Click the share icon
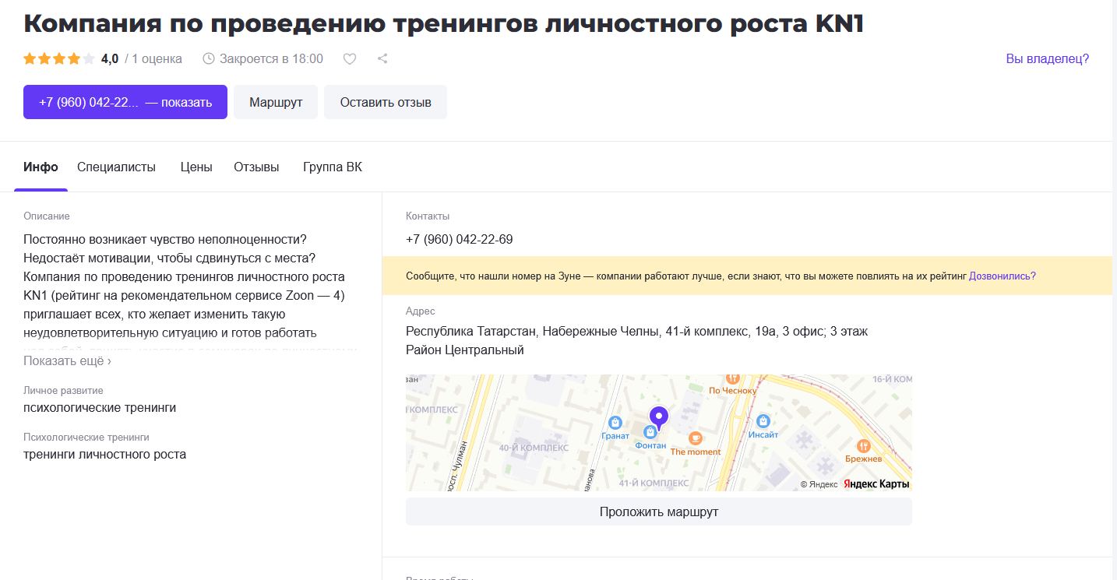The width and height of the screenshot is (1117, 580). coord(382,58)
